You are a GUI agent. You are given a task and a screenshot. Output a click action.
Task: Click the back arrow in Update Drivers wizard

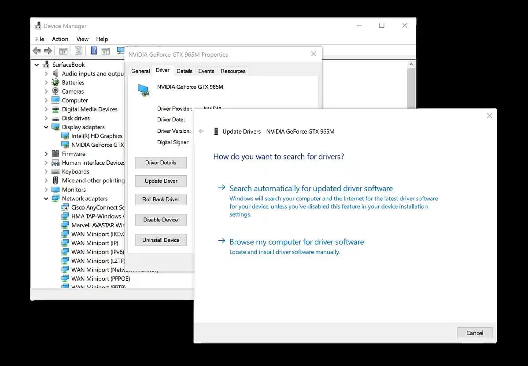pos(202,131)
